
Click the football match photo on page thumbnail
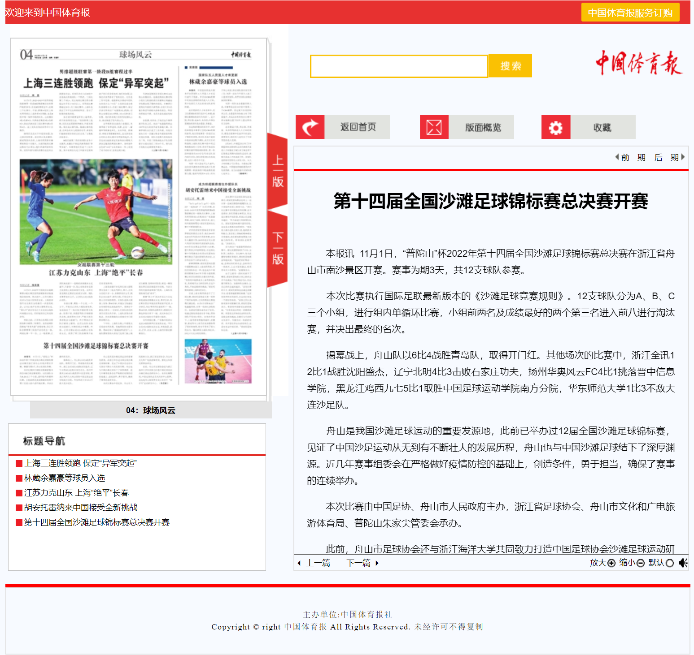coord(96,211)
